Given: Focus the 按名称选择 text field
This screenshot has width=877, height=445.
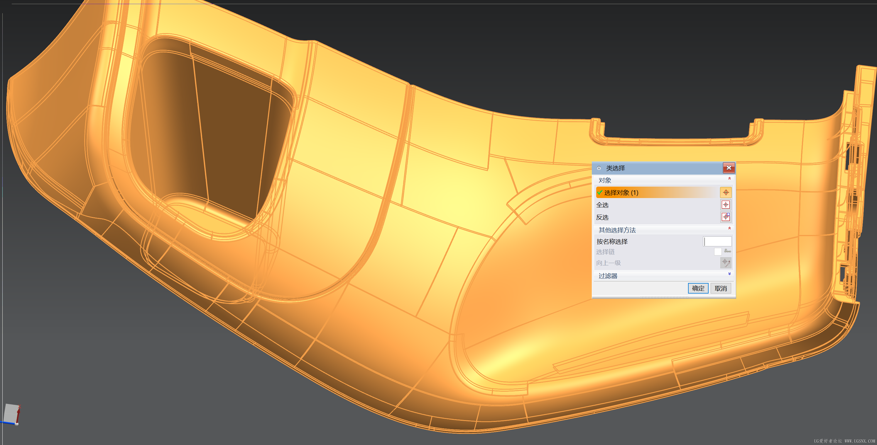Looking at the screenshot, I should pos(717,241).
